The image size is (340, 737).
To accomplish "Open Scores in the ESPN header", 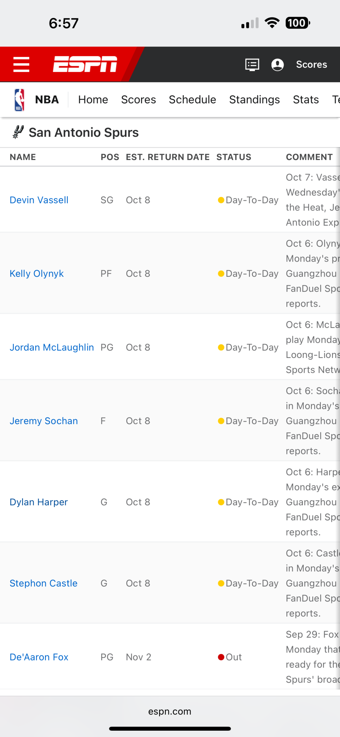I will click(311, 65).
